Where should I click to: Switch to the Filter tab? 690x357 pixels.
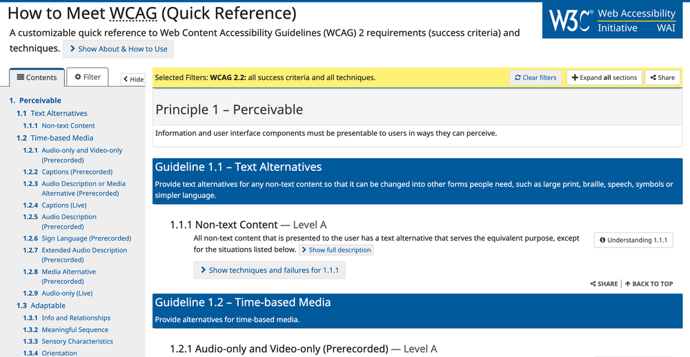tap(88, 77)
